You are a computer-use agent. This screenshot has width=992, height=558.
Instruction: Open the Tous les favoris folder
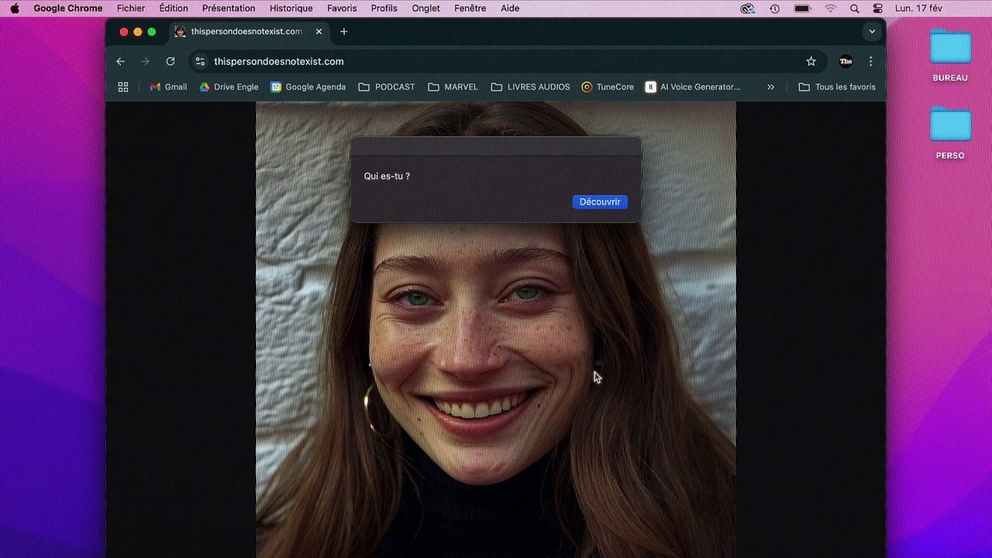pyautogui.click(x=837, y=87)
